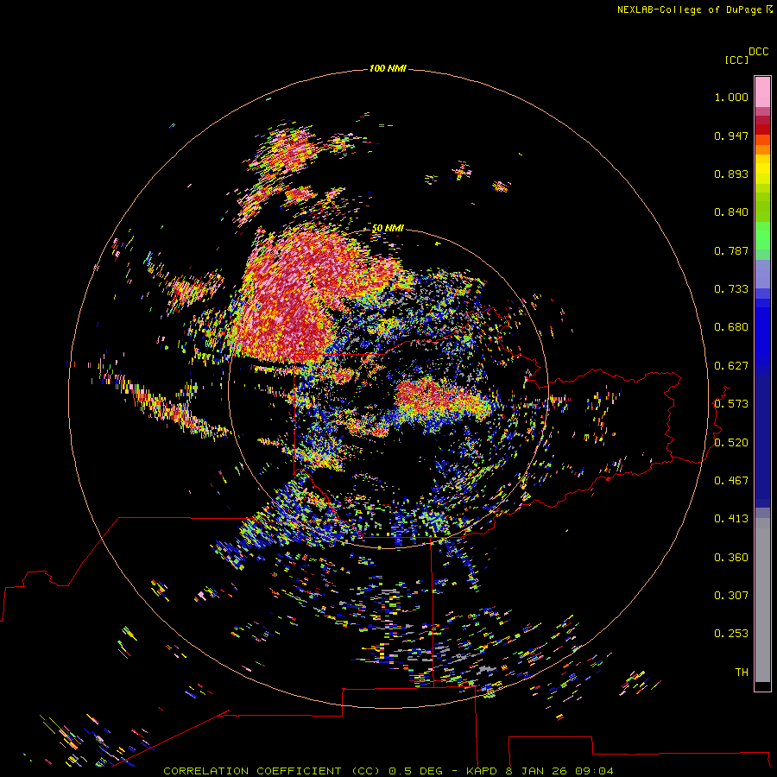777x777 pixels.
Task: Click the [CC] units label
Action: (x=736, y=60)
